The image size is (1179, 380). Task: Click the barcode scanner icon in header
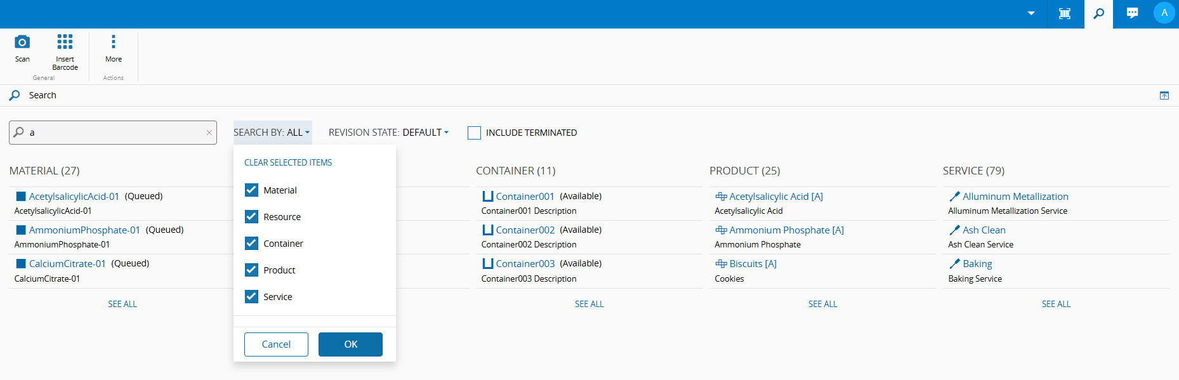click(x=1065, y=13)
